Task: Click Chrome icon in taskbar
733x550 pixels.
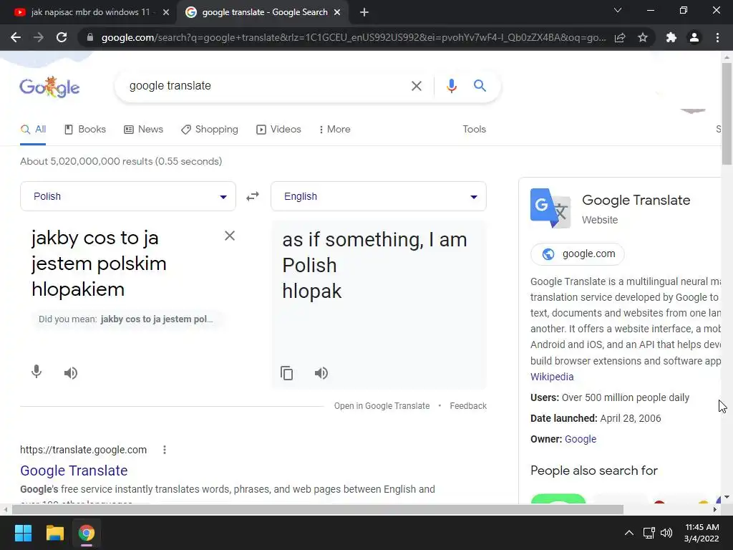Action: click(86, 533)
